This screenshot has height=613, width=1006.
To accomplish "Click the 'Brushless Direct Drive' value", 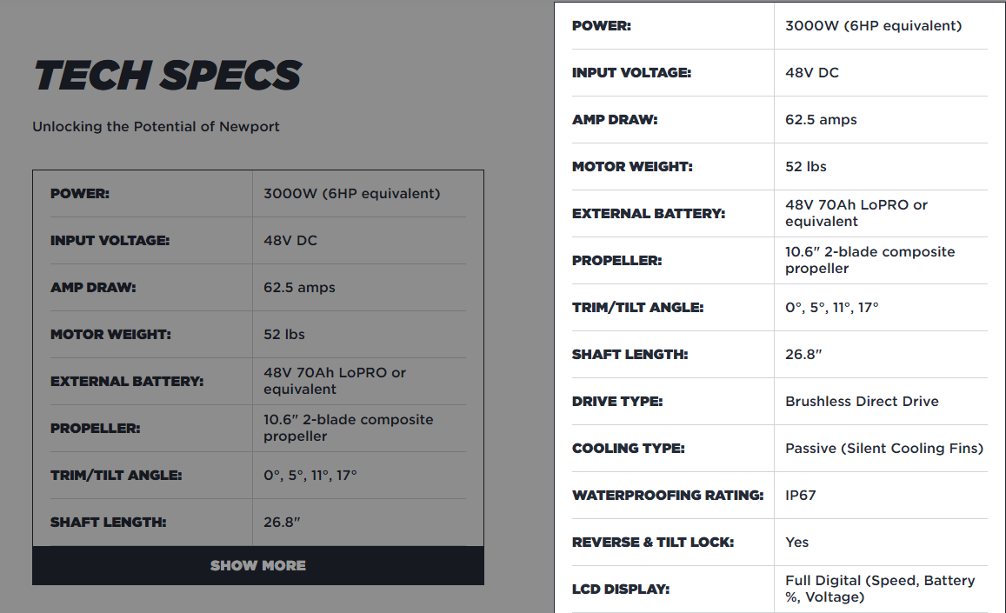I will tap(862, 402).
